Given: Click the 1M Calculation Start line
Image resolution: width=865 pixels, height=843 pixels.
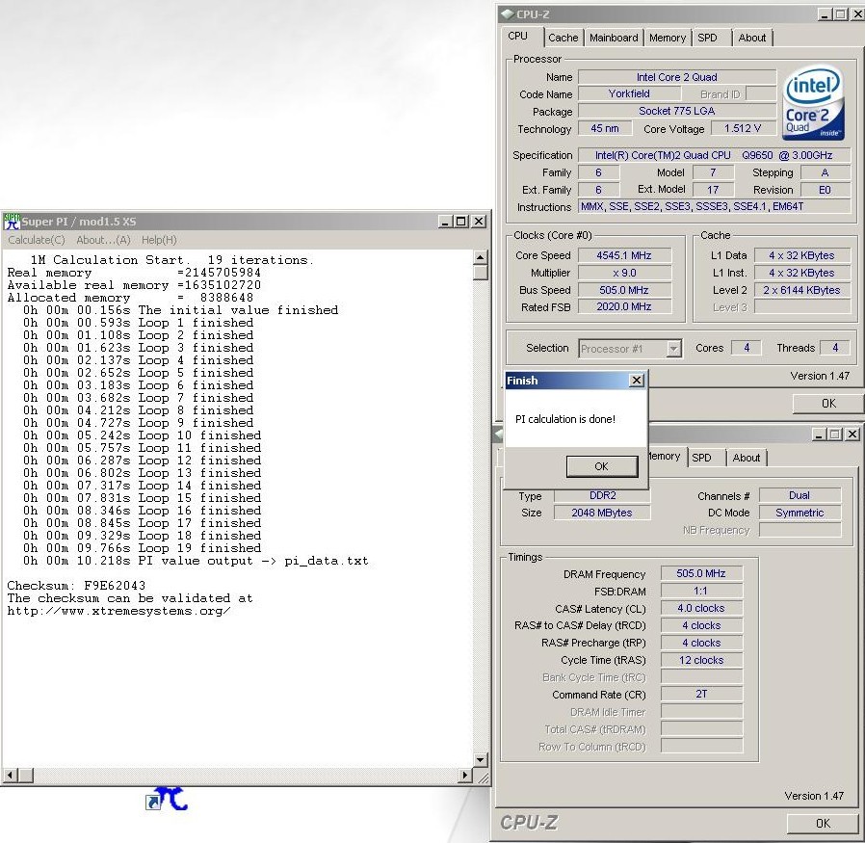Looking at the screenshot, I should (172, 260).
